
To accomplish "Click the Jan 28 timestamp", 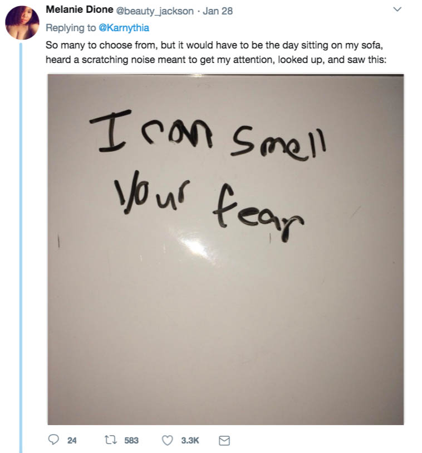I will (219, 11).
